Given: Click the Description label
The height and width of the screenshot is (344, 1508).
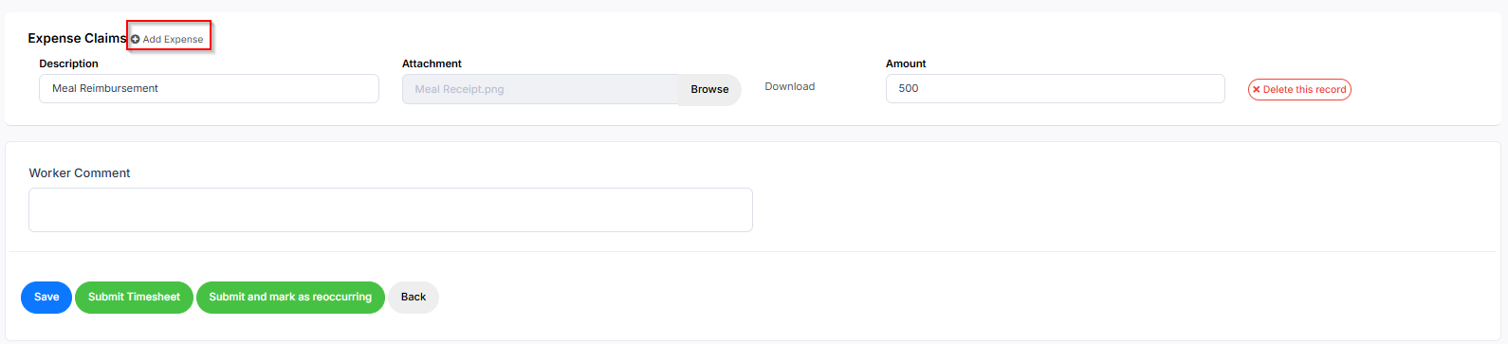Looking at the screenshot, I should pyautogui.click(x=68, y=63).
